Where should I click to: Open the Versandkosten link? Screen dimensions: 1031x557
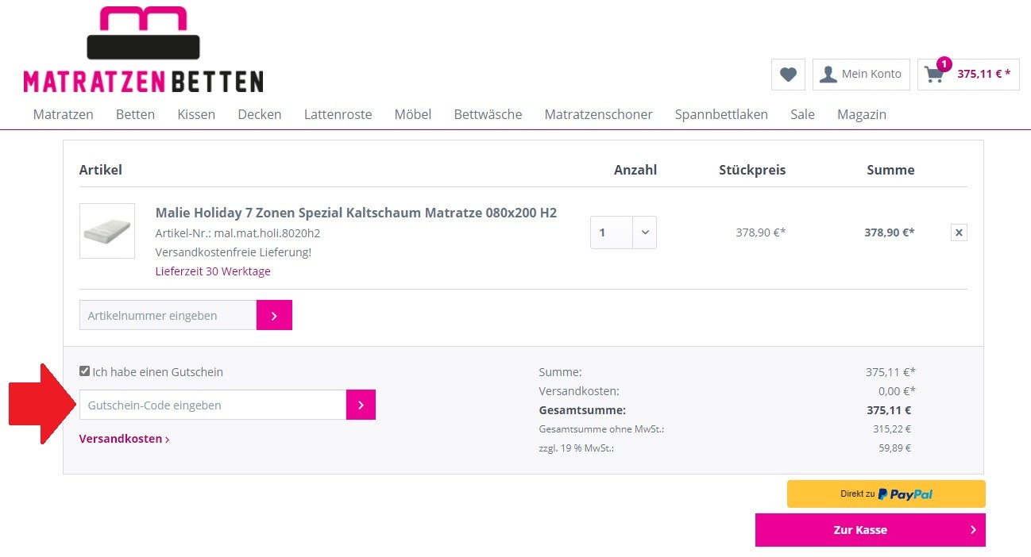click(124, 439)
